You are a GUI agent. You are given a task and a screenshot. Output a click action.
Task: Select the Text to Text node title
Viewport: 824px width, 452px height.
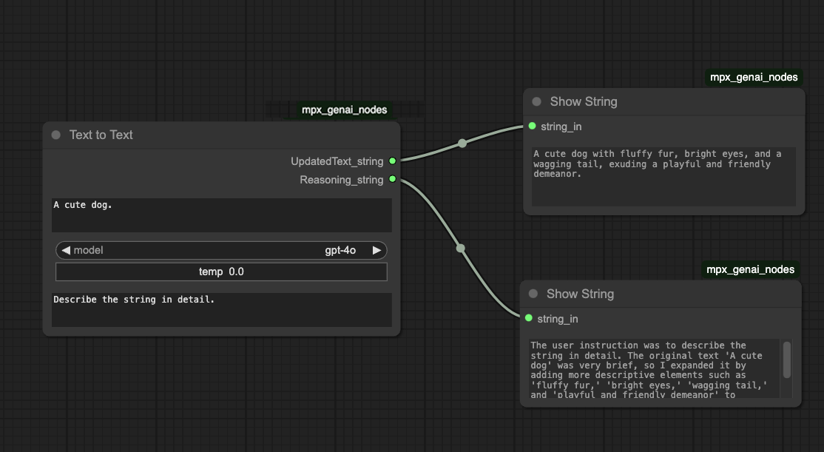click(101, 135)
